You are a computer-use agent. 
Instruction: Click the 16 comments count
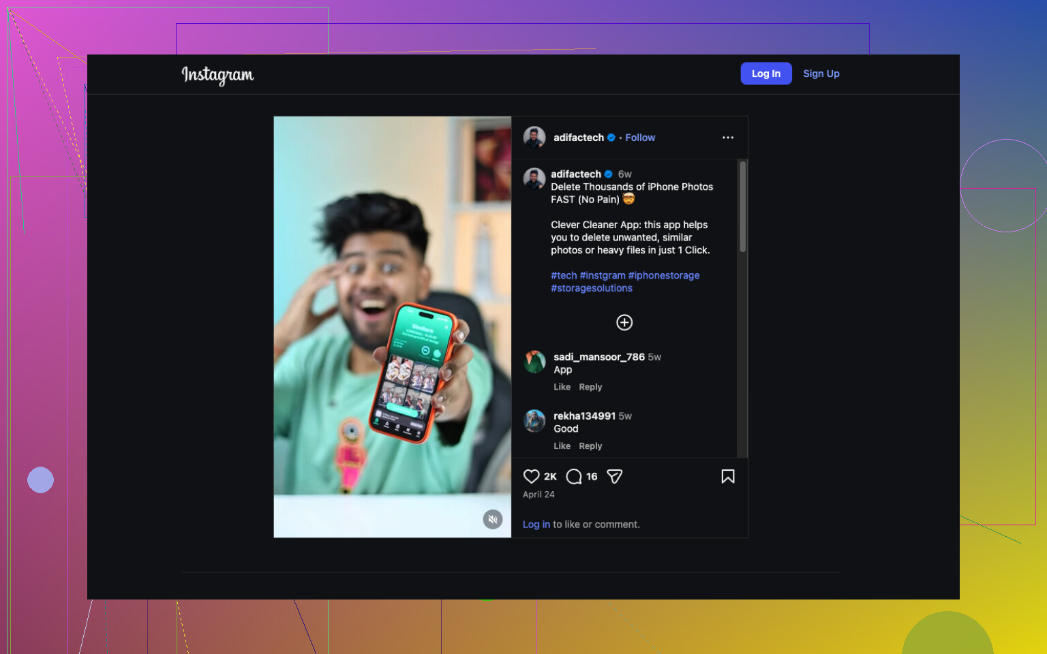pos(592,477)
